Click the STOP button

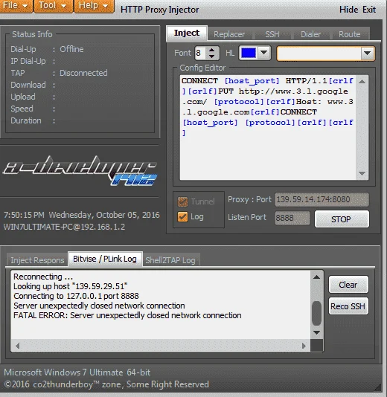click(342, 219)
